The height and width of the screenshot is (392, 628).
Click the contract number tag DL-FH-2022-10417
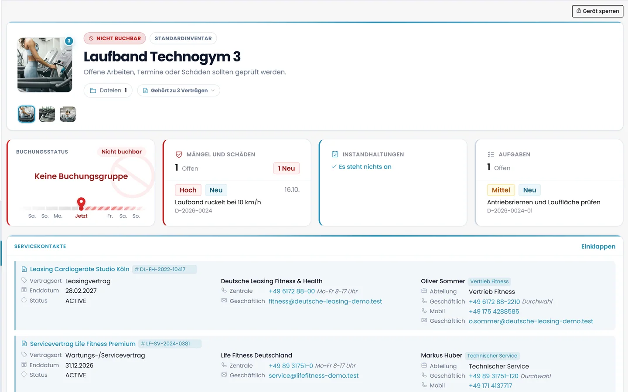164,269
